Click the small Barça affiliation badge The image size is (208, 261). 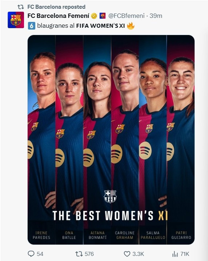103,16
